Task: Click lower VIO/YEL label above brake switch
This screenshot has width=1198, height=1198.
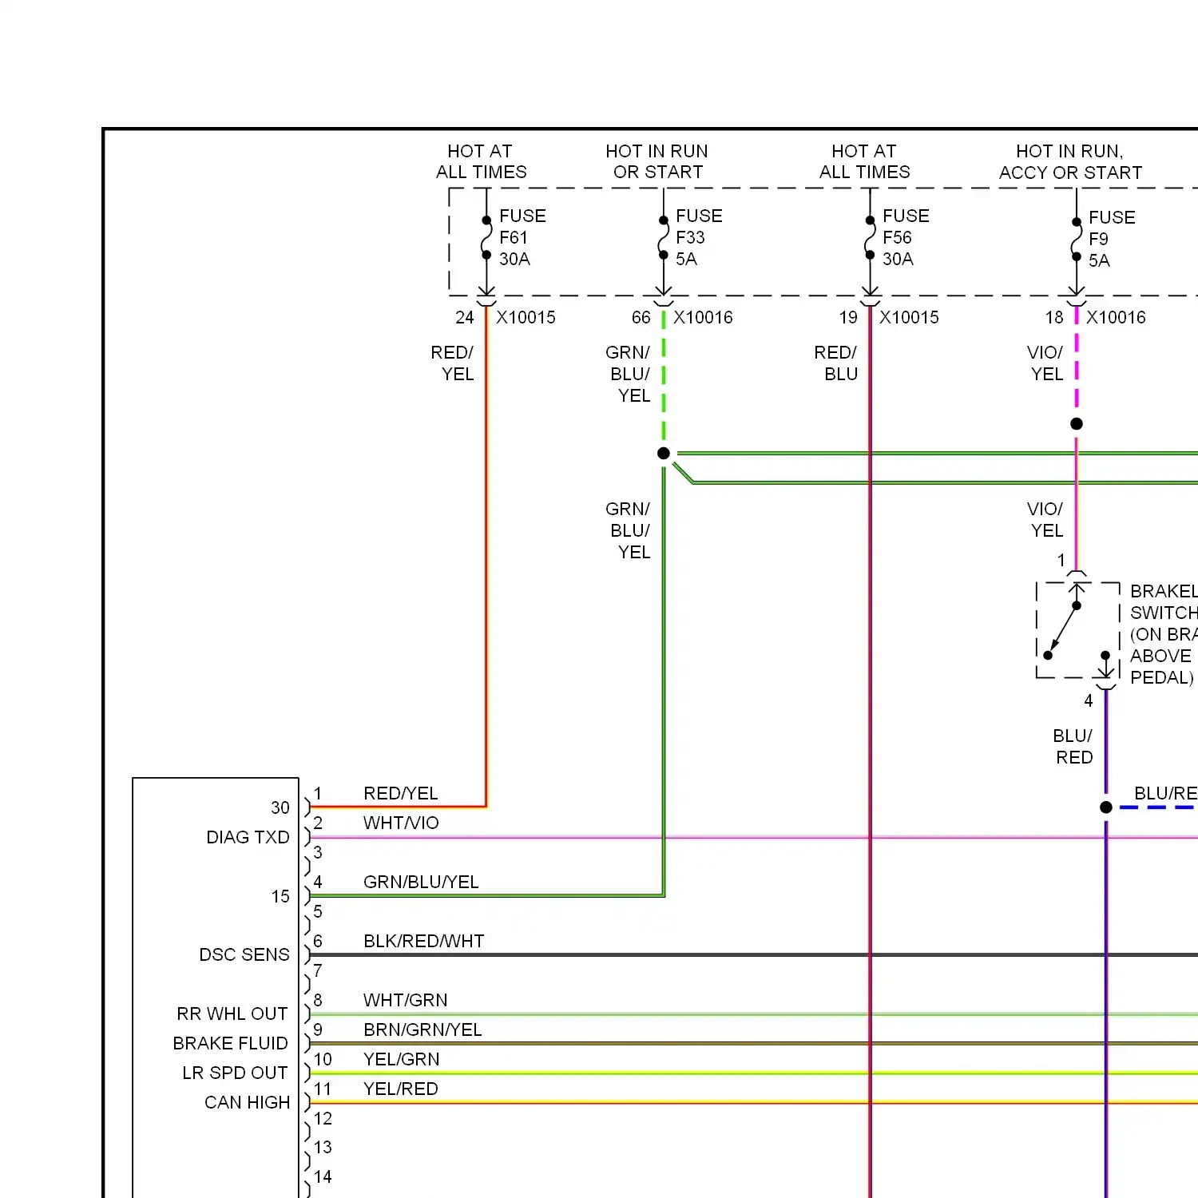Action: click(1045, 520)
